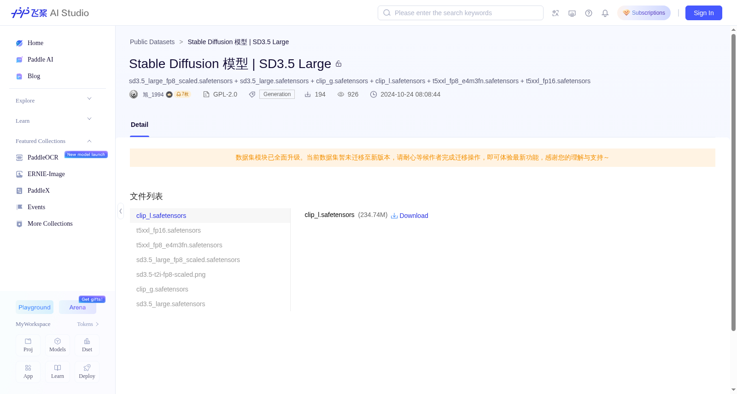Switch to the Detail tab

pos(140,125)
